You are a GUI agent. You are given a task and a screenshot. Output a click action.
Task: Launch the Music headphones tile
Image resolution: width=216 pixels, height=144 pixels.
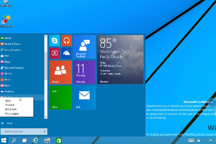[66, 41]
